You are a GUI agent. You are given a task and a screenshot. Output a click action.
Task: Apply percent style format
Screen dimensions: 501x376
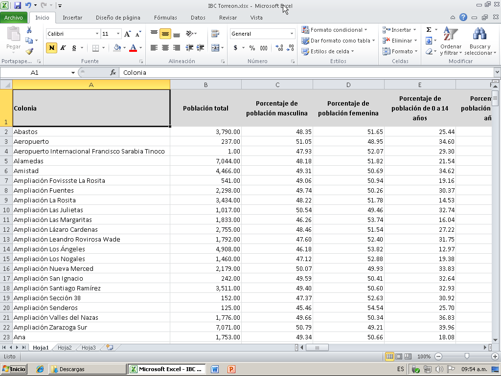[252, 48]
